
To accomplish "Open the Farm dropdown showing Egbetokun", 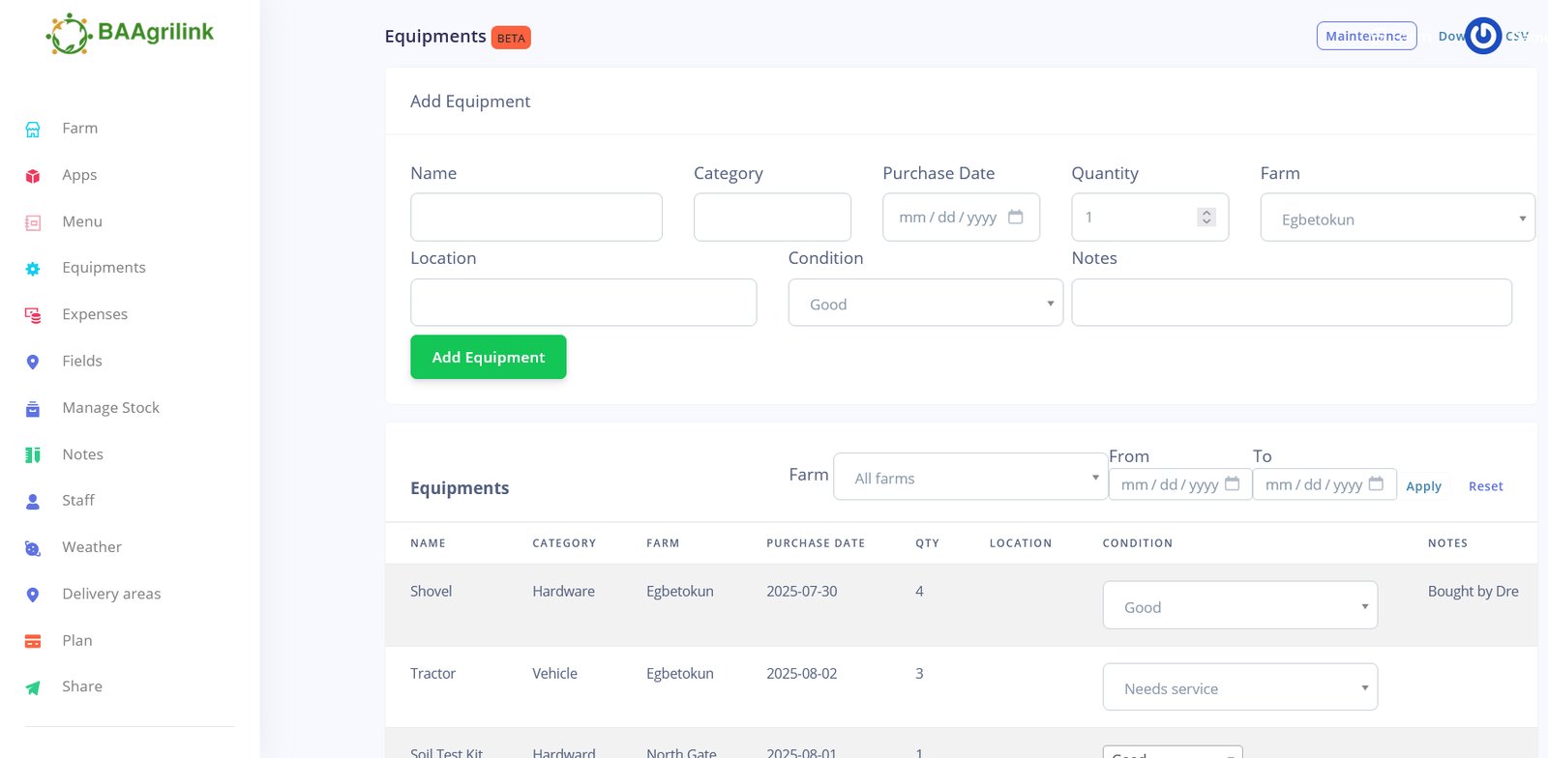I will pyautogui.click(x=1396, y=219).
